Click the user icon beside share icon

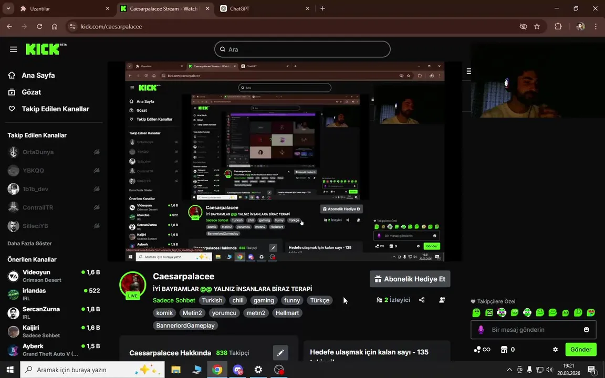pos(442,300)
